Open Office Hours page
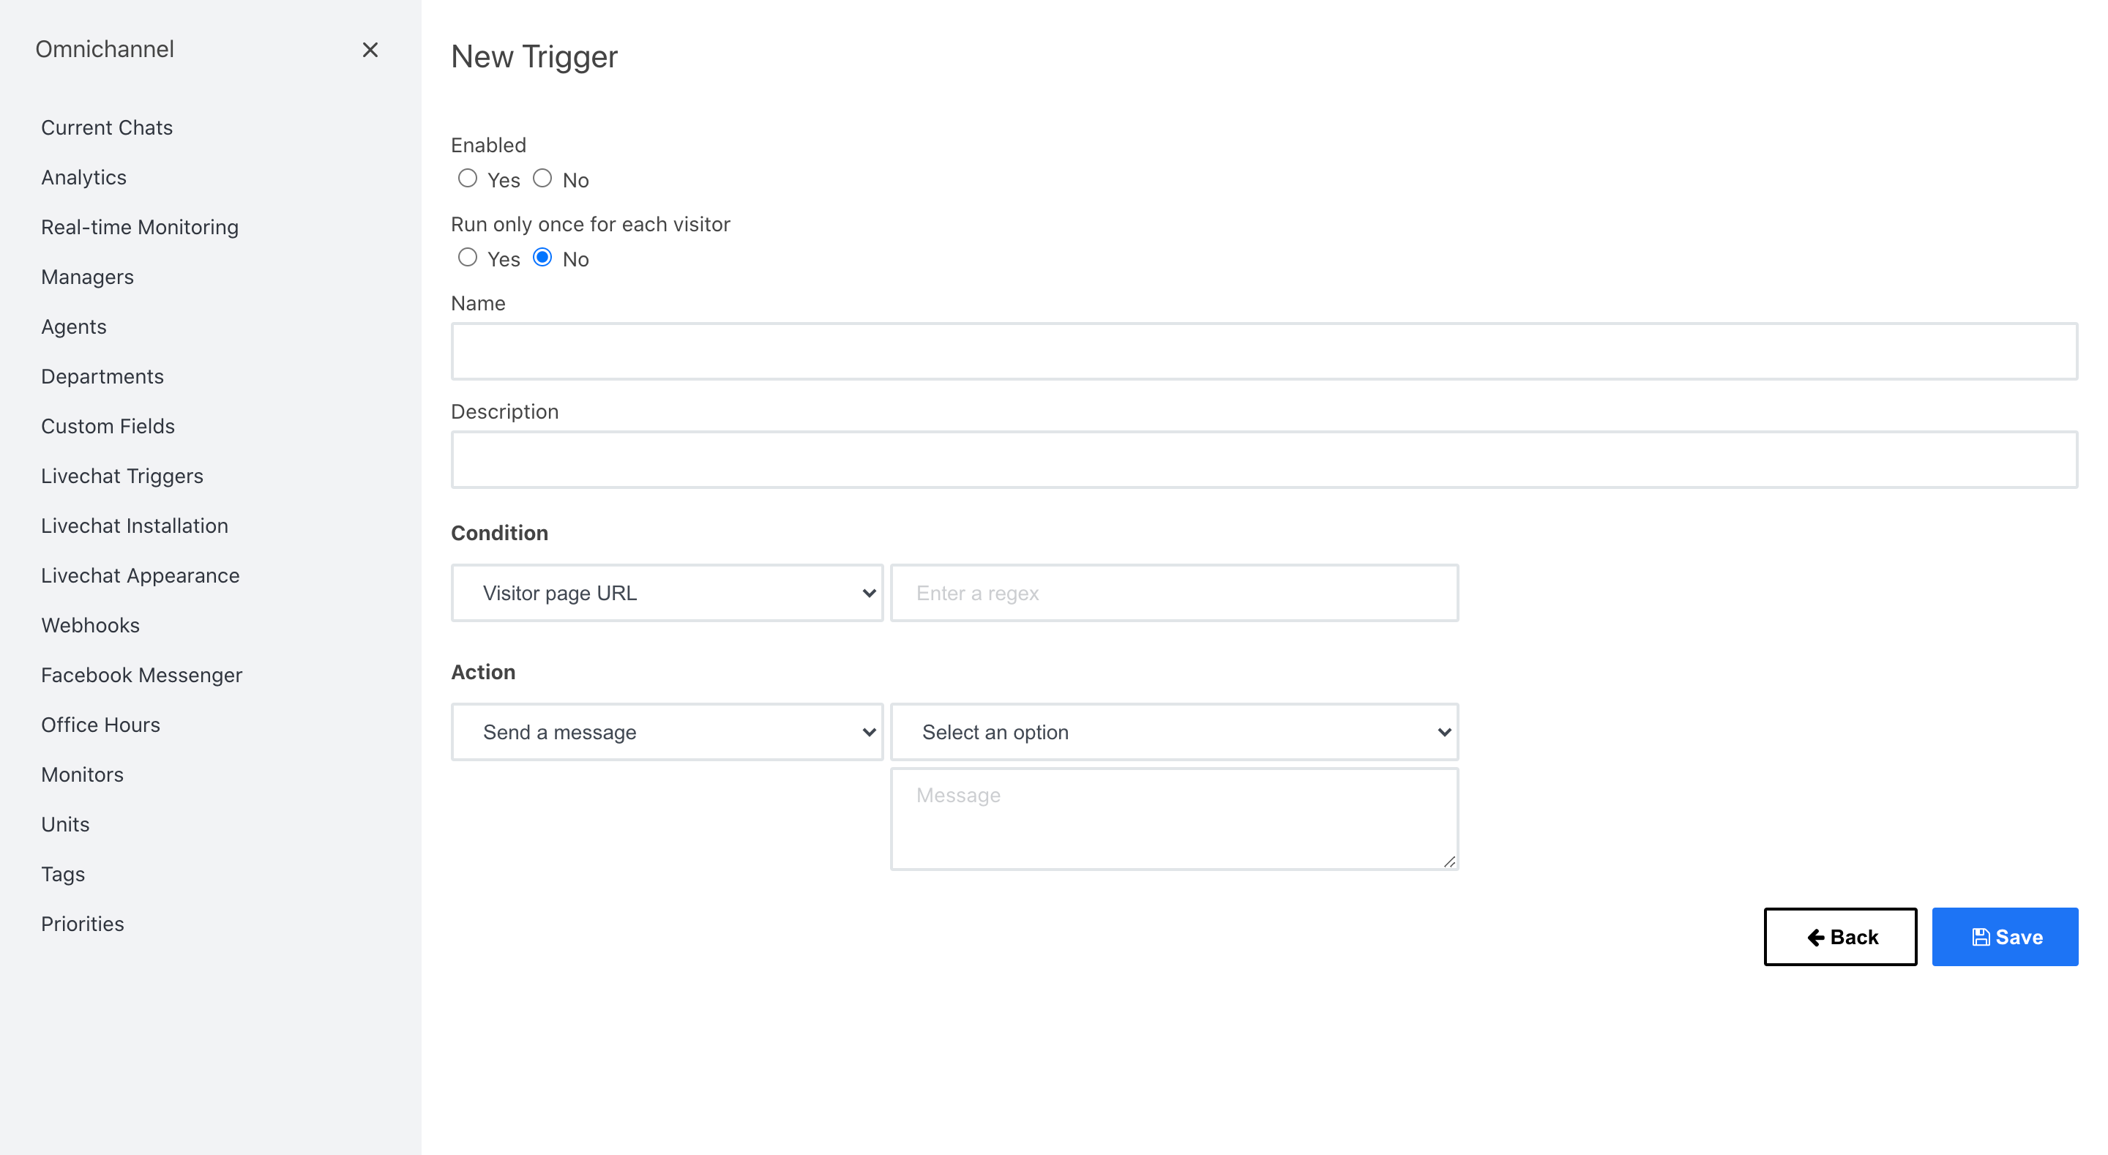 pyautogui.click(x=101, y=725)
